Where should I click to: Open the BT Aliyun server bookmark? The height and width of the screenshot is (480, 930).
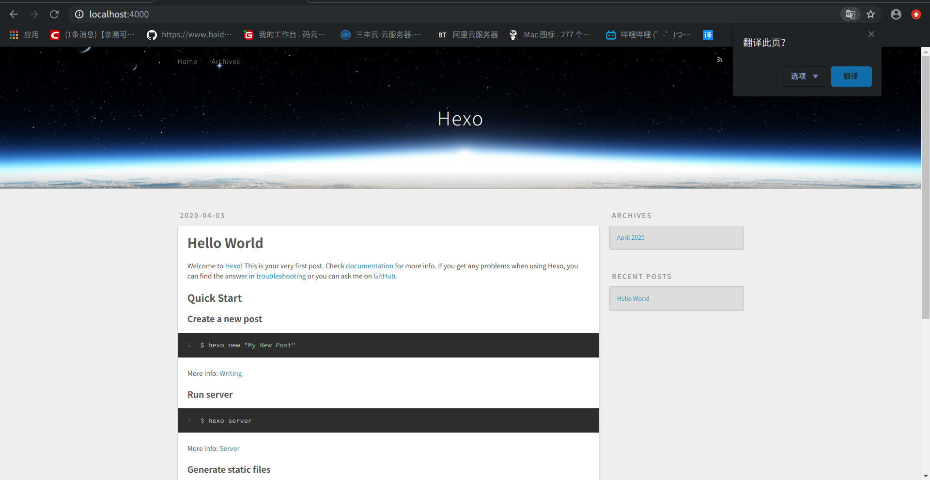point(468,35)
